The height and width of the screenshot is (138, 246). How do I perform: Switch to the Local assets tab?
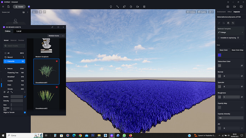pos(19,31)
